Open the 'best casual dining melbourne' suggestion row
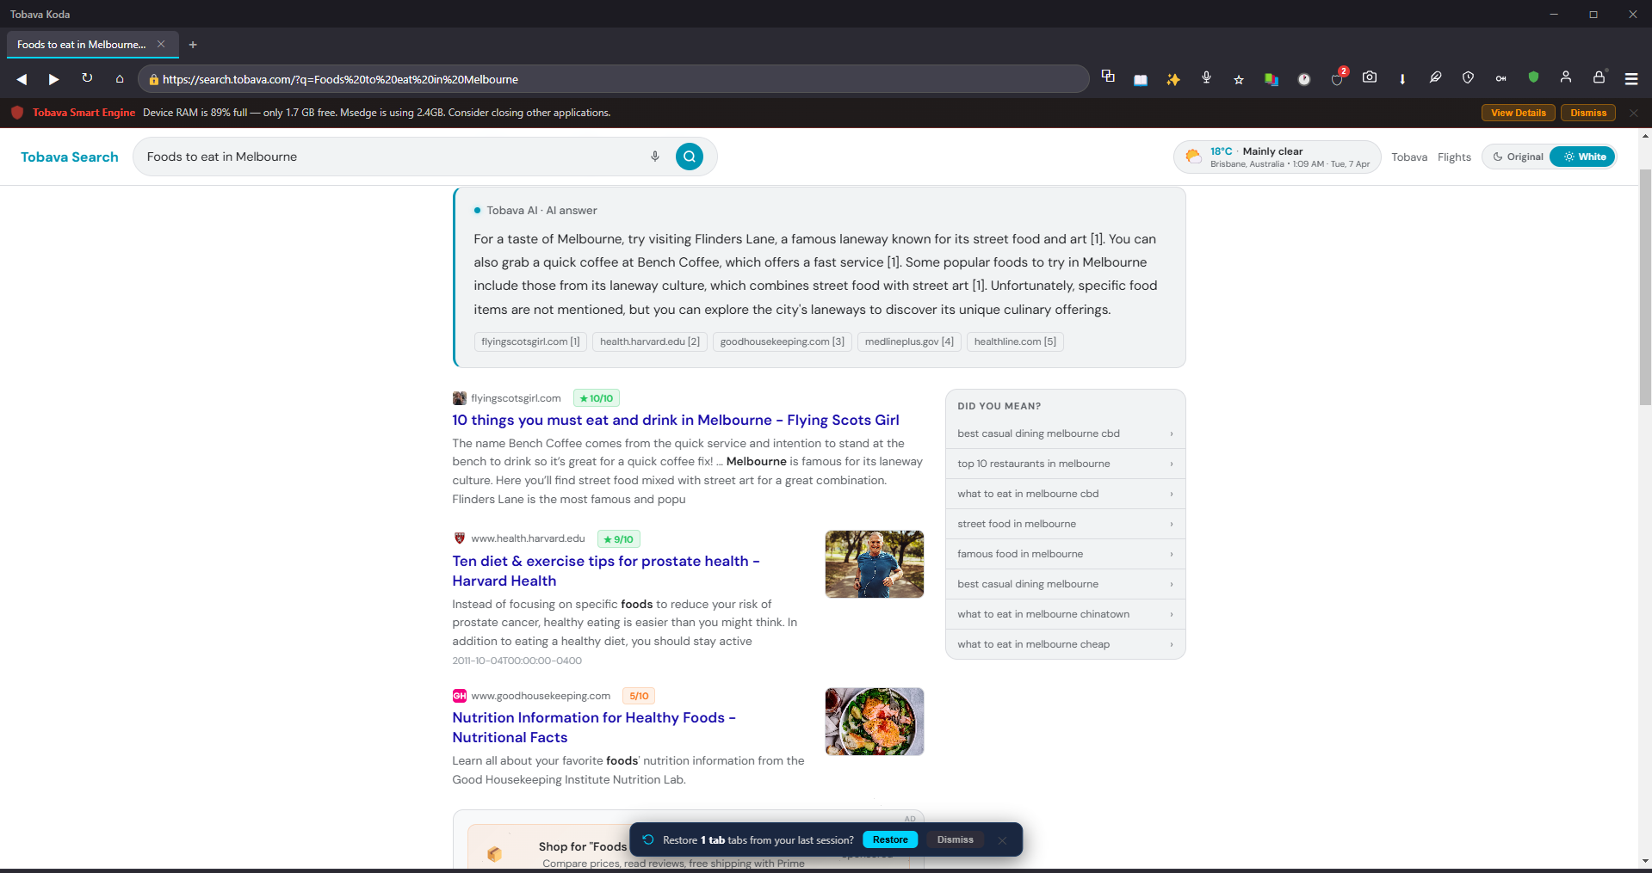Screen dimensions: 1652x873 coord(1065,584)
